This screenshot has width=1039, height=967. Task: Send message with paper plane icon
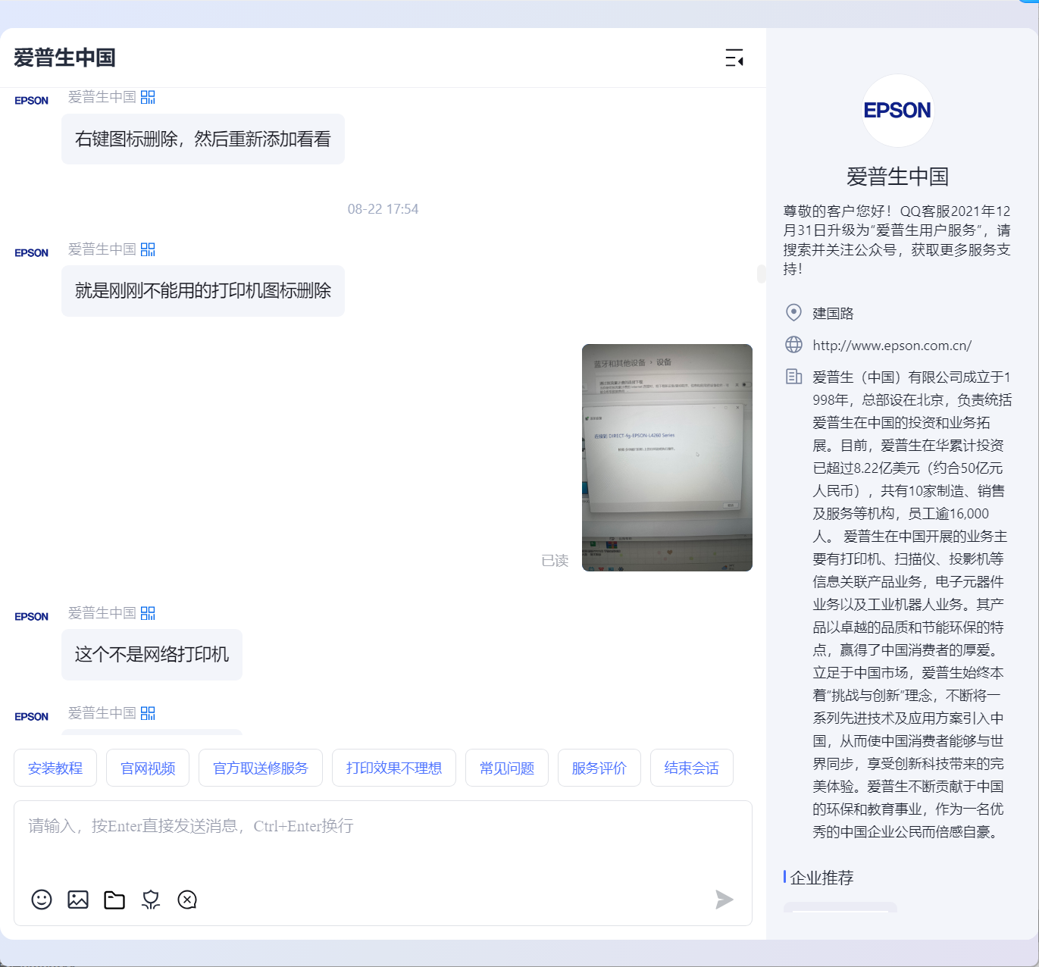coord(724,900)
